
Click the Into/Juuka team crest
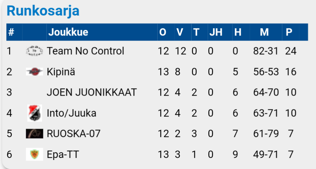click(x=34, y=113)
